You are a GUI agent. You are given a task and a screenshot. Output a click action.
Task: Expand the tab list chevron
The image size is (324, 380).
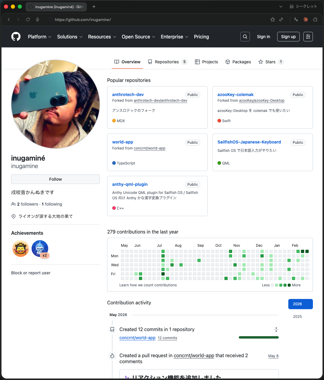(281, 7)
